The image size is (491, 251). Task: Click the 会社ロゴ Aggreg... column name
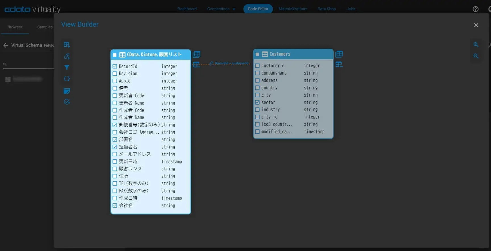(139, 132)
